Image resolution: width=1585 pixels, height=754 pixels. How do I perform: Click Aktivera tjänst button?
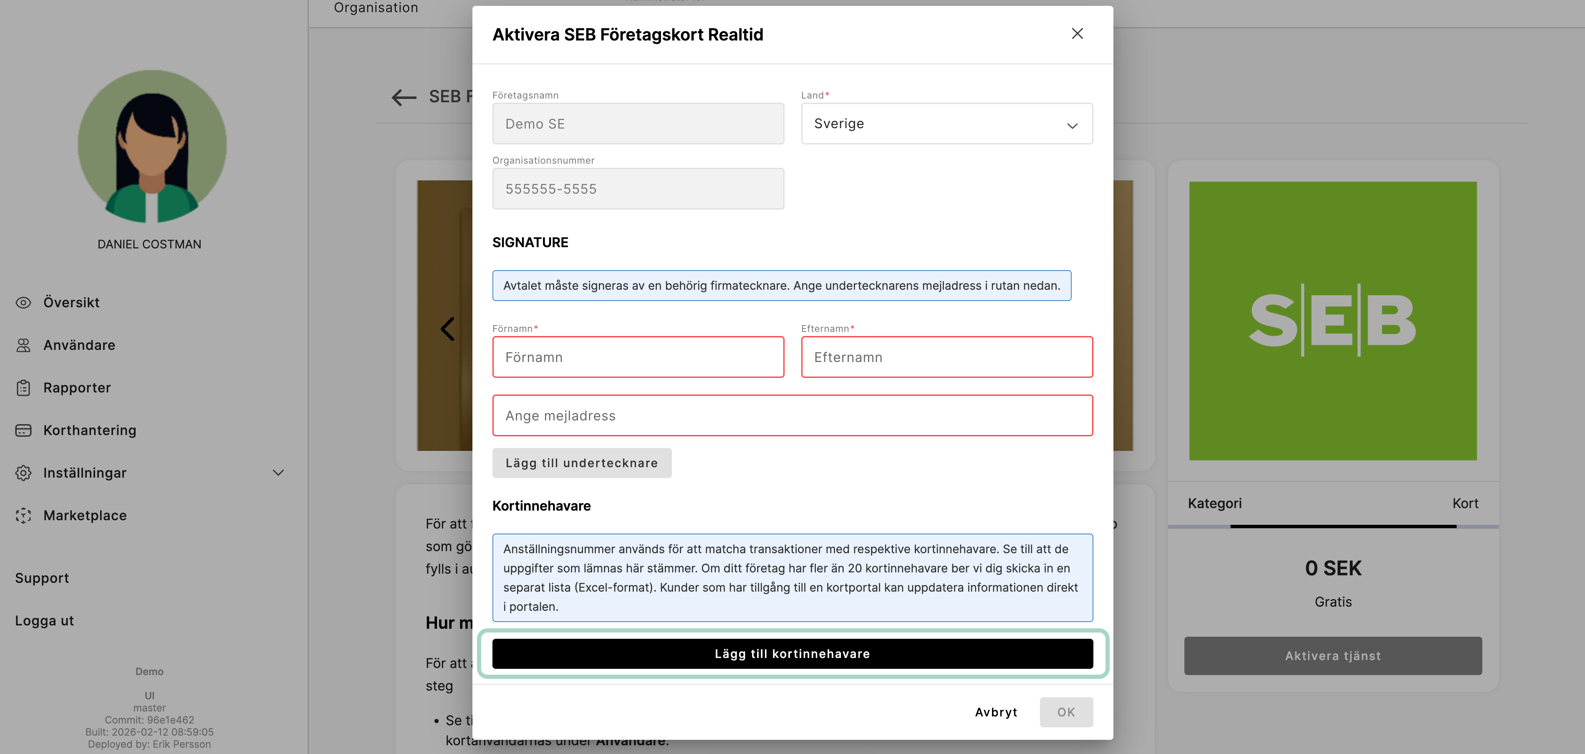1333,655
